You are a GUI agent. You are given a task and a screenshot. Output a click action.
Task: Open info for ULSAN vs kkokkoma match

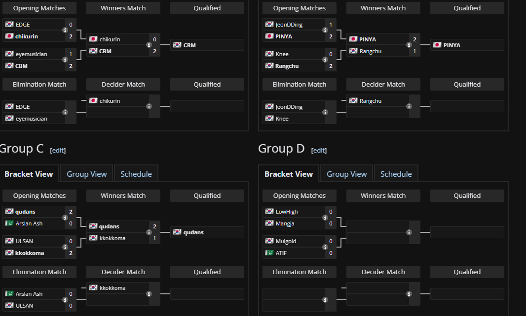(x=65, y=247)
